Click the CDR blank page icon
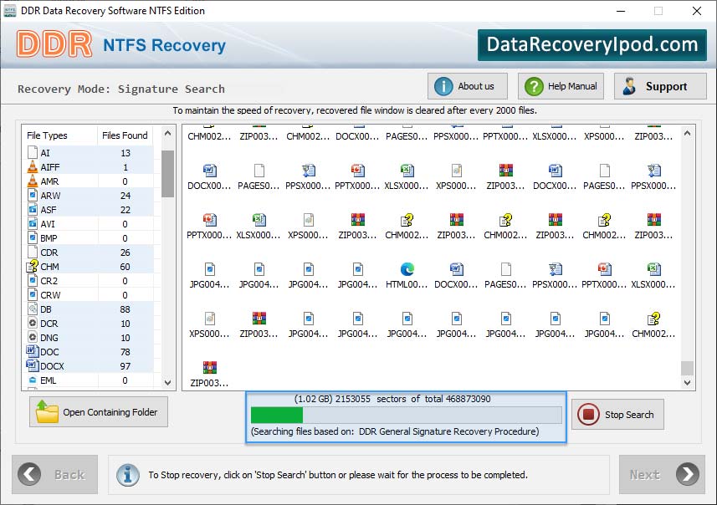The height and width of the screenshot is (505, 717). point(33,252)
